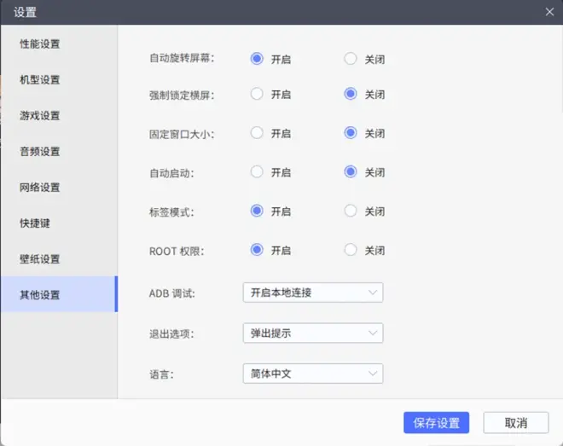Click the 自动旋转屏幕 label
Image resolution: width=563 pixels, height=446 pixels.
(182, 59)
